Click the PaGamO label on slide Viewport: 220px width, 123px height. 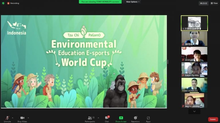(95, 35)
